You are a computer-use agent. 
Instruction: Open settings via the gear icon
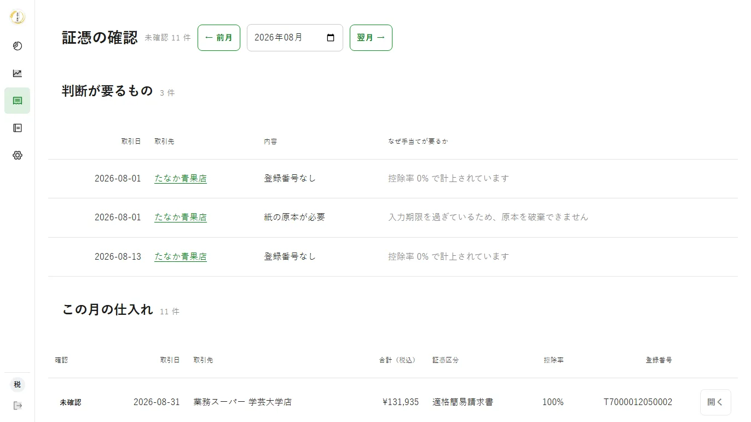[x=18, y=155]
